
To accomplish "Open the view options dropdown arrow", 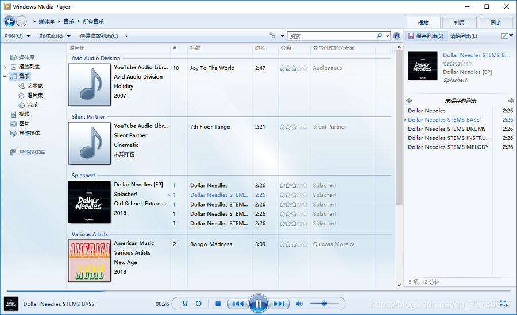I will click(282, 36).
